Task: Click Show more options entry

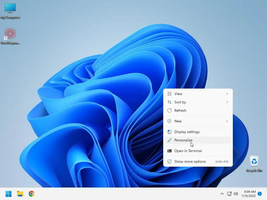Action: (198, 162)
